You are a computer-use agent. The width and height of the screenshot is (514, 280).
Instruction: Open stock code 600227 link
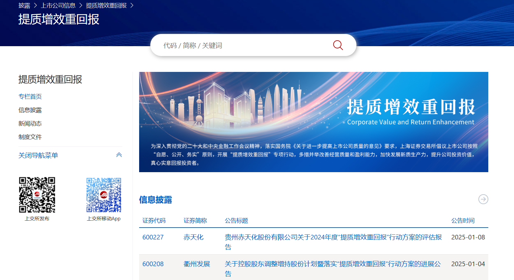(153, 237)
